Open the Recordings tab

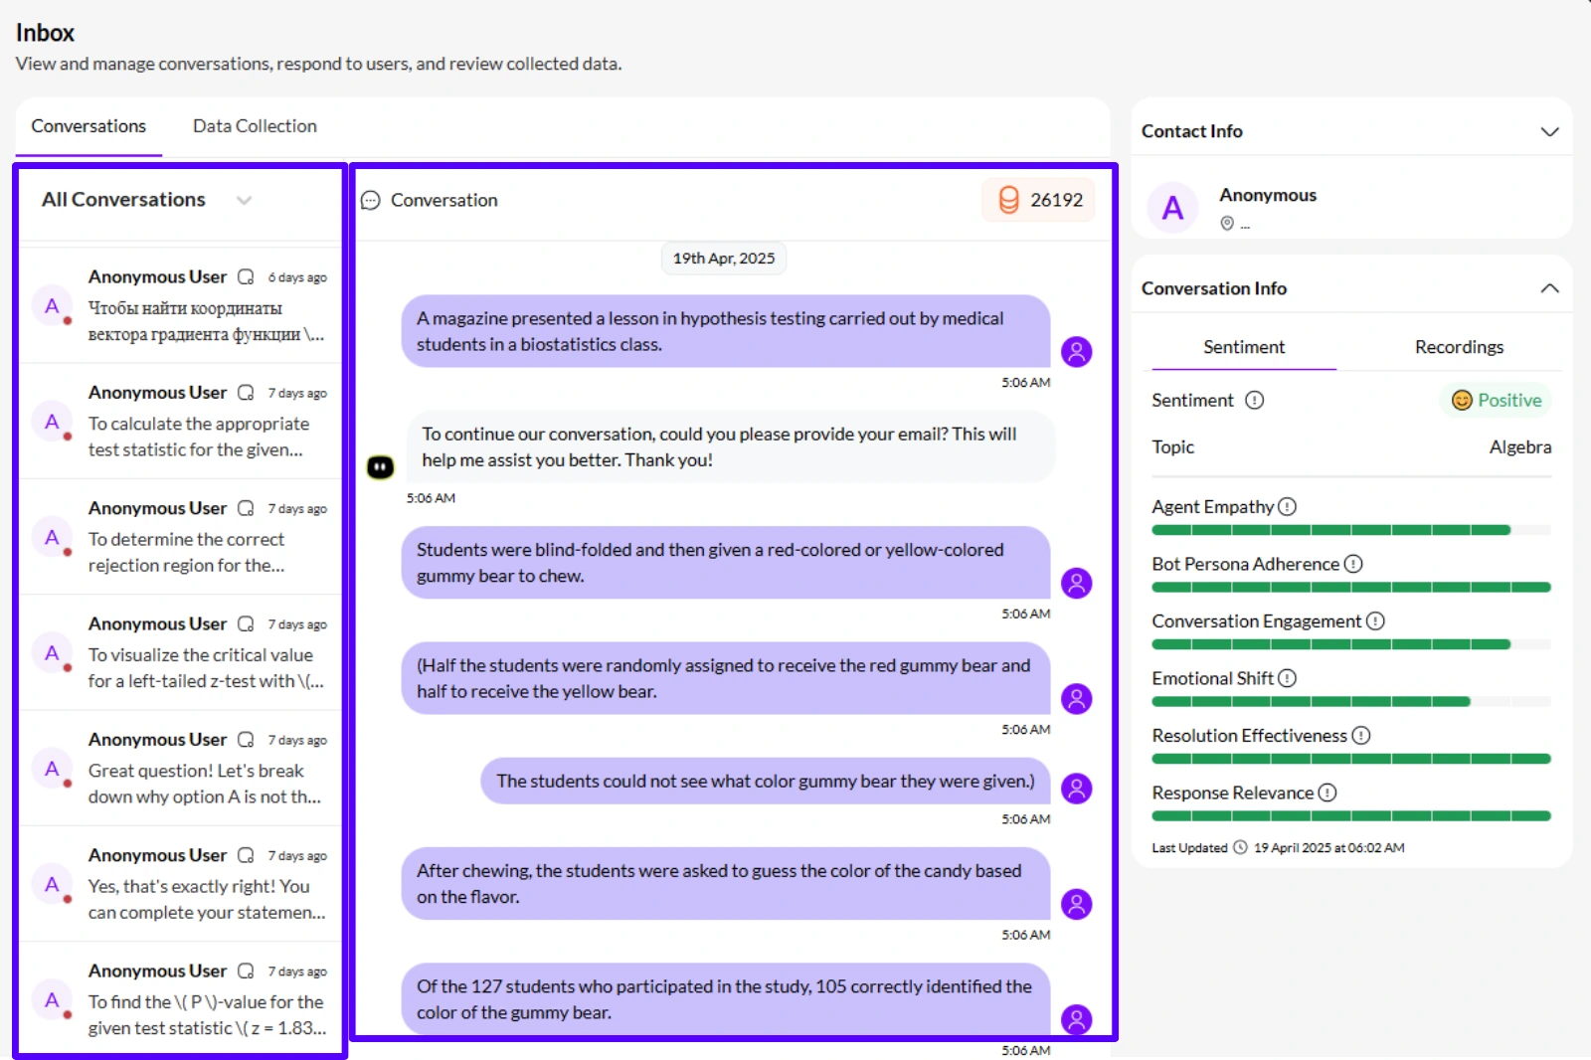point(1459,347)
